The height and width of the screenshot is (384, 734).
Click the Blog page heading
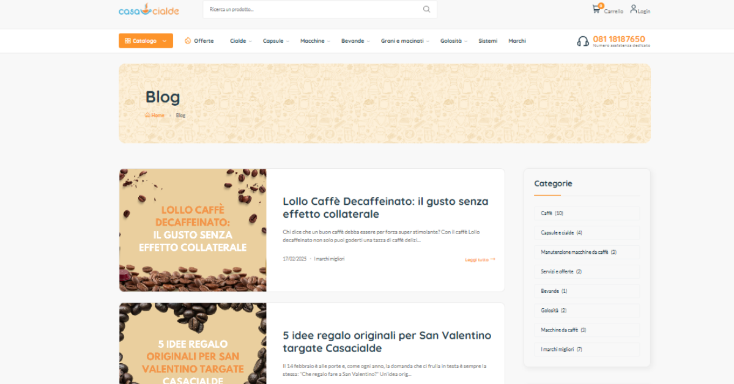coord(163,97)
